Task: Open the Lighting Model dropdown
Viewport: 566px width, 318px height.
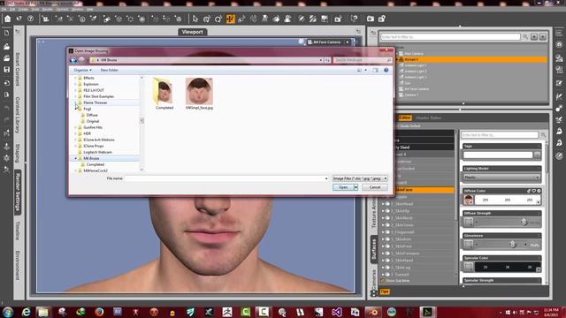Action: (501, 178)
